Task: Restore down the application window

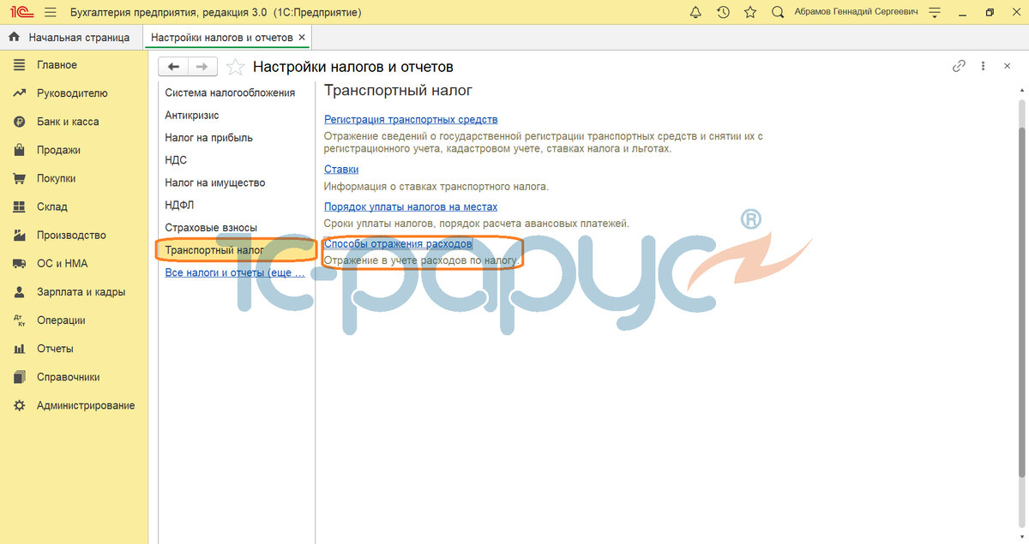Action: click(990, 13)
